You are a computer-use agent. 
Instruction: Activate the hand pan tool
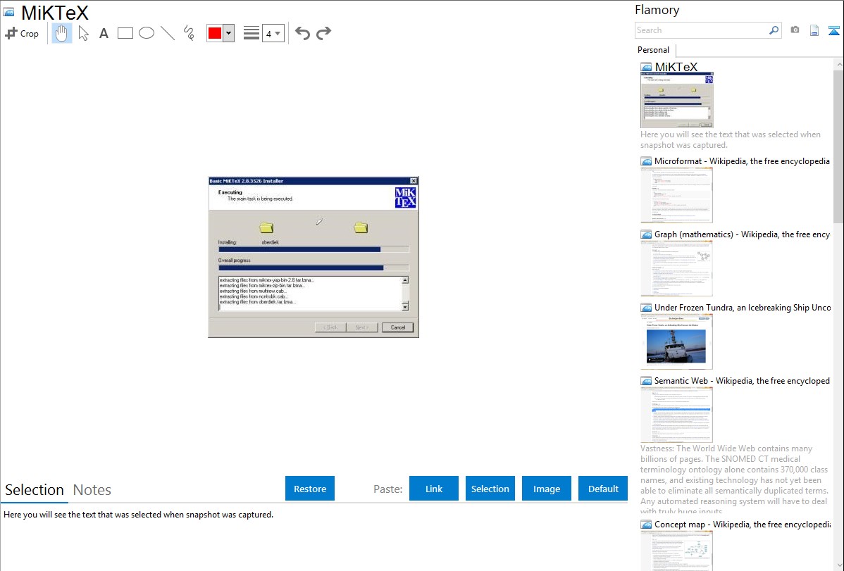[x=61, y=33]
